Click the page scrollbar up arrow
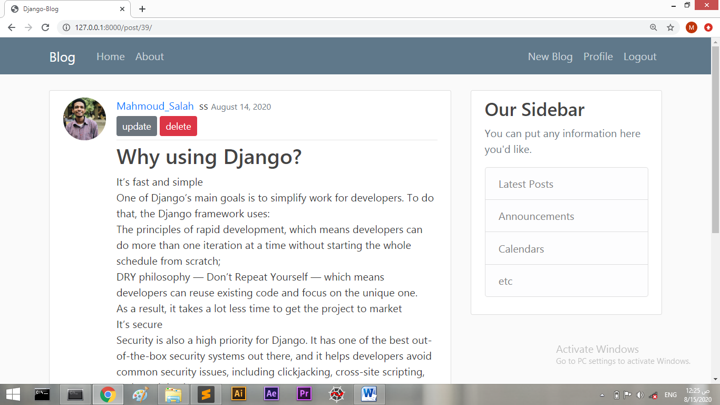 (x=715, y=42)
